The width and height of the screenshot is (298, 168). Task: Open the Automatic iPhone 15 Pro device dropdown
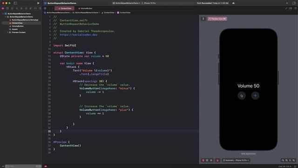tap(236, 160)
